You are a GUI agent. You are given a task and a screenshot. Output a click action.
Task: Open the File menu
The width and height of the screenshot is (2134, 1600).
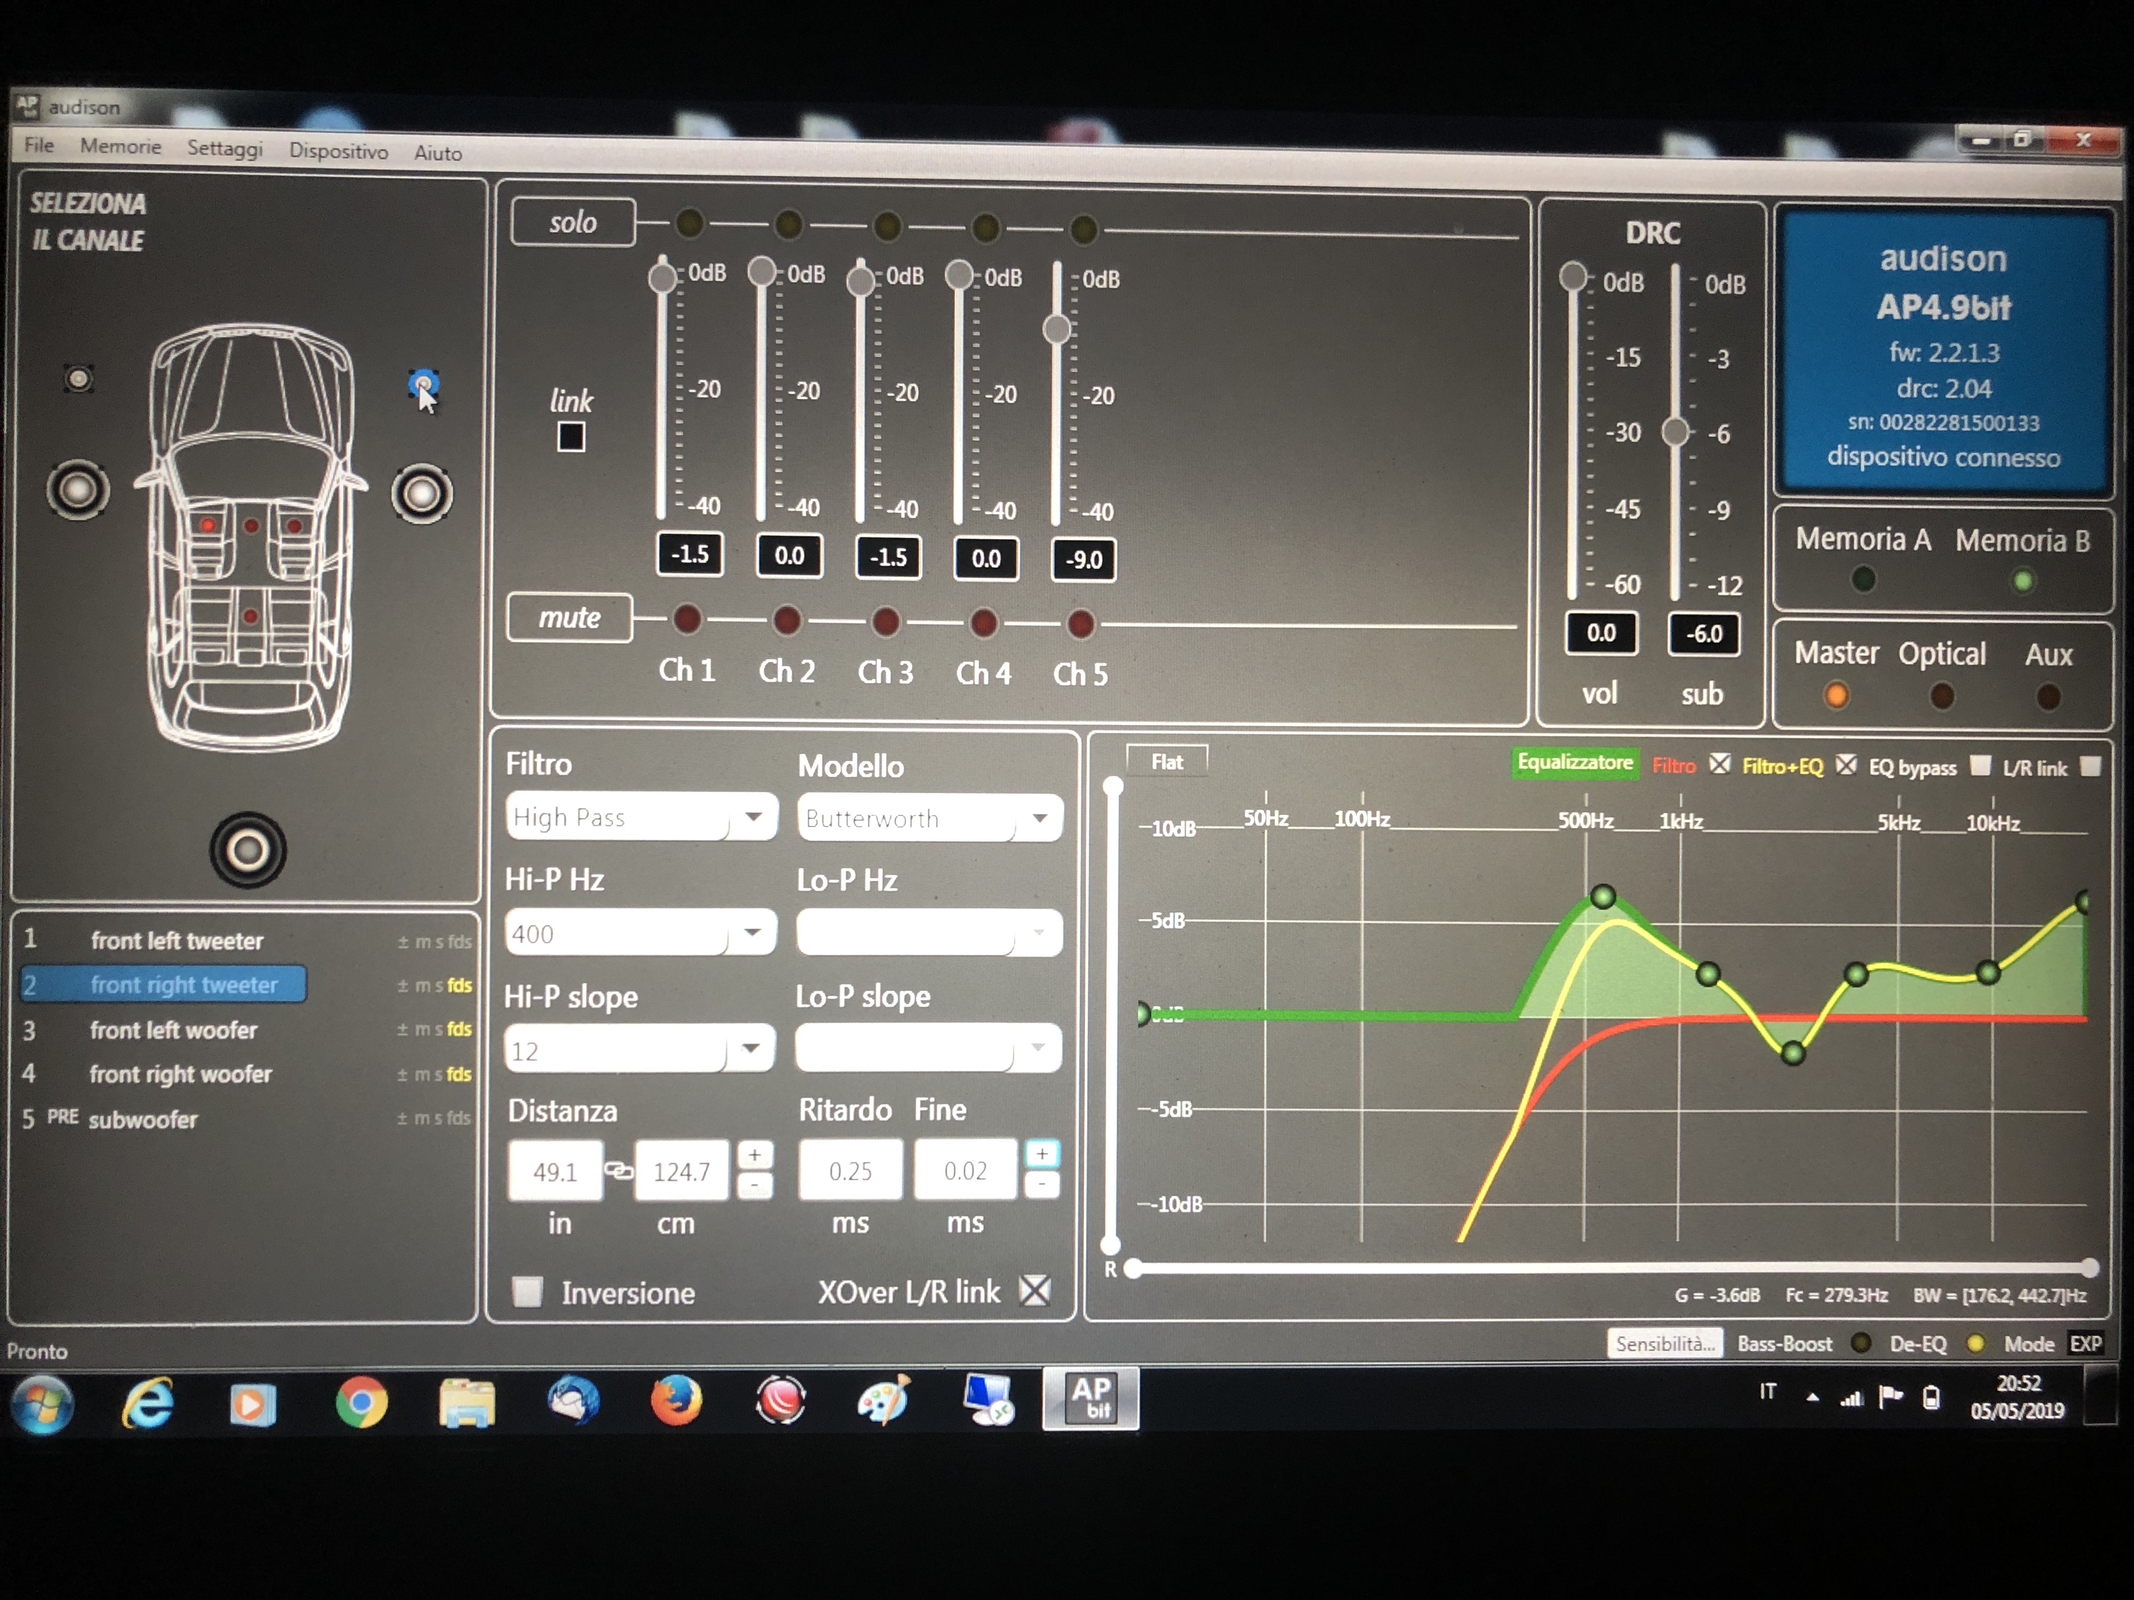40,144
